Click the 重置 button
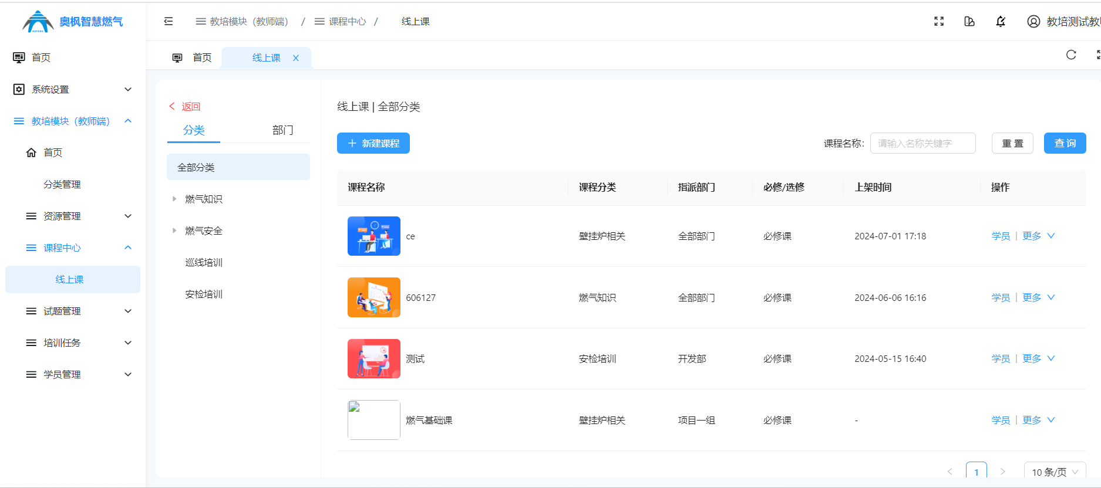Image resolution: width=1101 pixels, height=488 pixels. pyautogui.click(x=1012, y=143)
